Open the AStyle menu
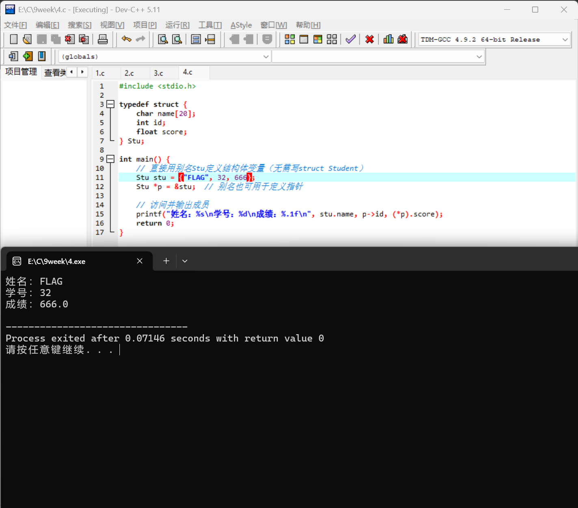 point(241,25)
